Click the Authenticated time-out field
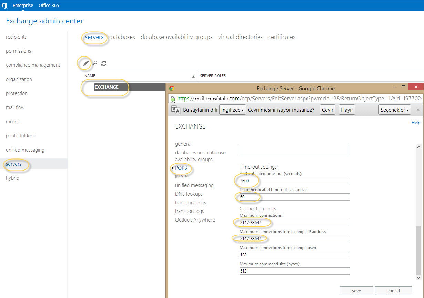This screenshot has height=298, width=424. [295, 181]
